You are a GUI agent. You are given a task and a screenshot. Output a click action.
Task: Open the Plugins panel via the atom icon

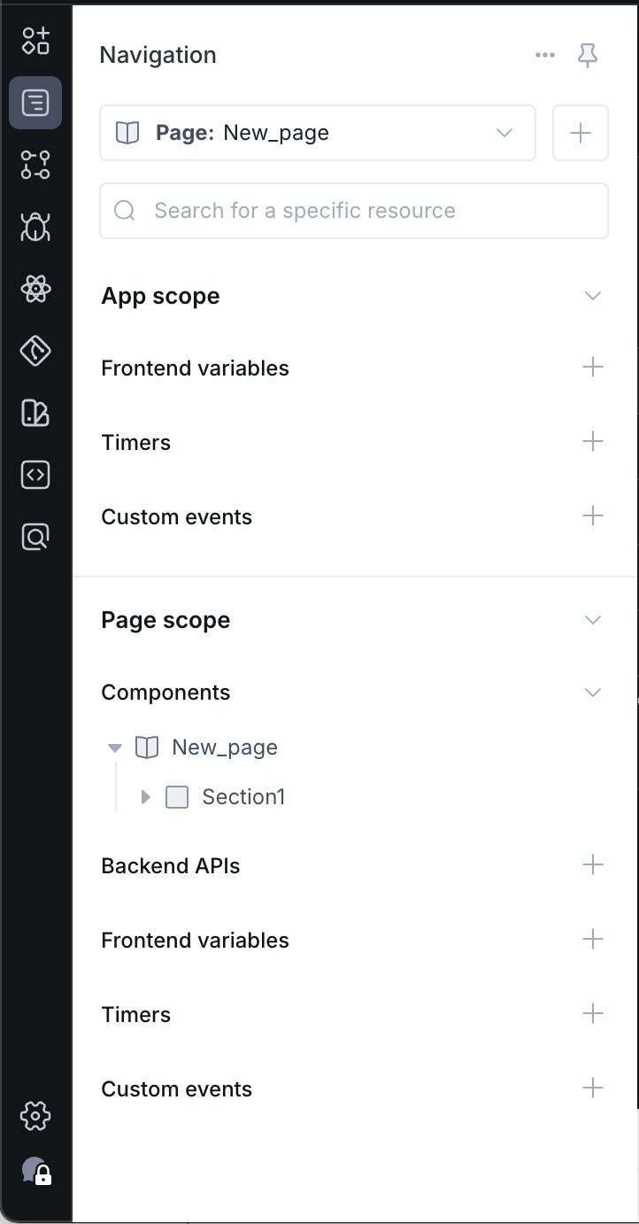[35, 289]
